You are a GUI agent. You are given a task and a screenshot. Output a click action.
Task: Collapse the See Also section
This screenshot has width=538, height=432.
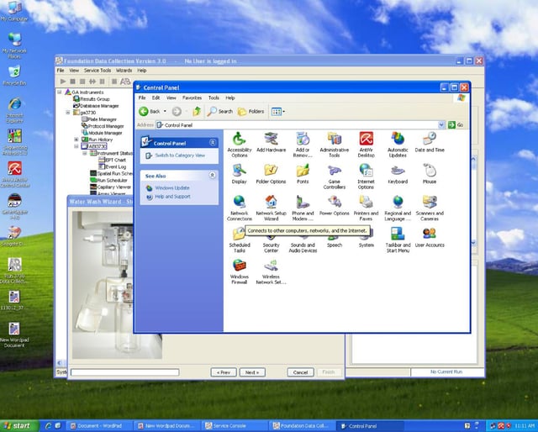click(213, 175)
